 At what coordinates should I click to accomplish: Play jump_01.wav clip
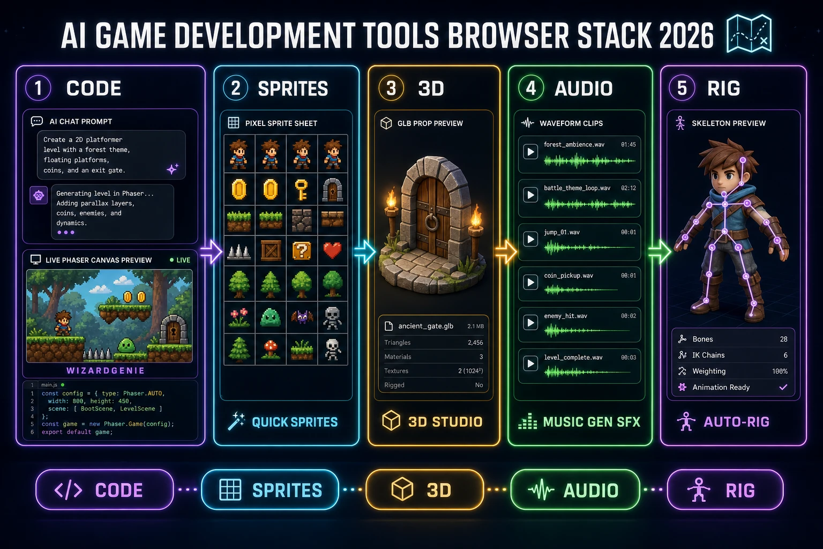(530, 239)
